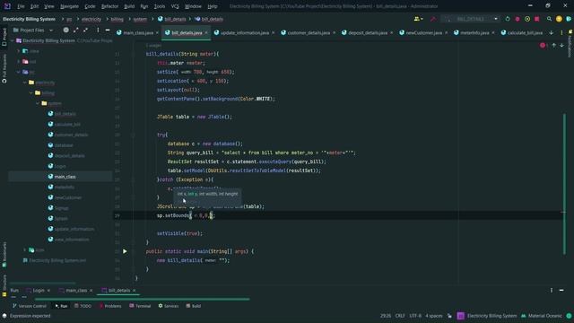Click the build project hammer icon
The height and width of the screenshot is (323, 574).
(x=433, y=19)
